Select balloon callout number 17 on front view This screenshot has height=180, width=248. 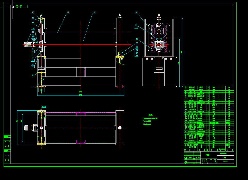[x=33, y=12]
